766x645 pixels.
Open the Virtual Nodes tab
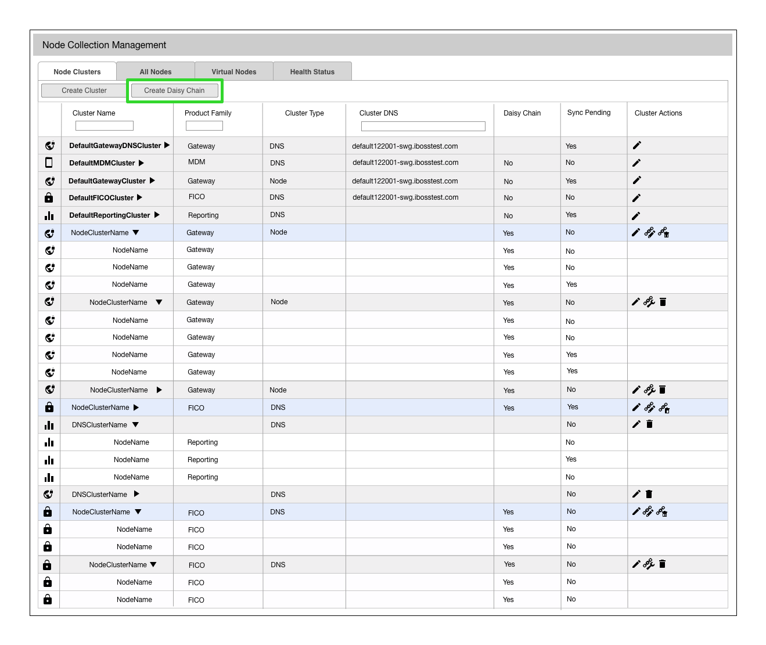point(234,71)
